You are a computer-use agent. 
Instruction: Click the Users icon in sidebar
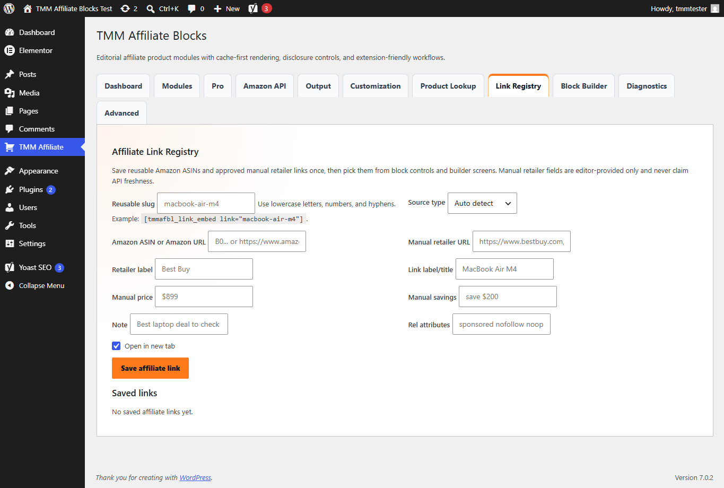point(10,207)
